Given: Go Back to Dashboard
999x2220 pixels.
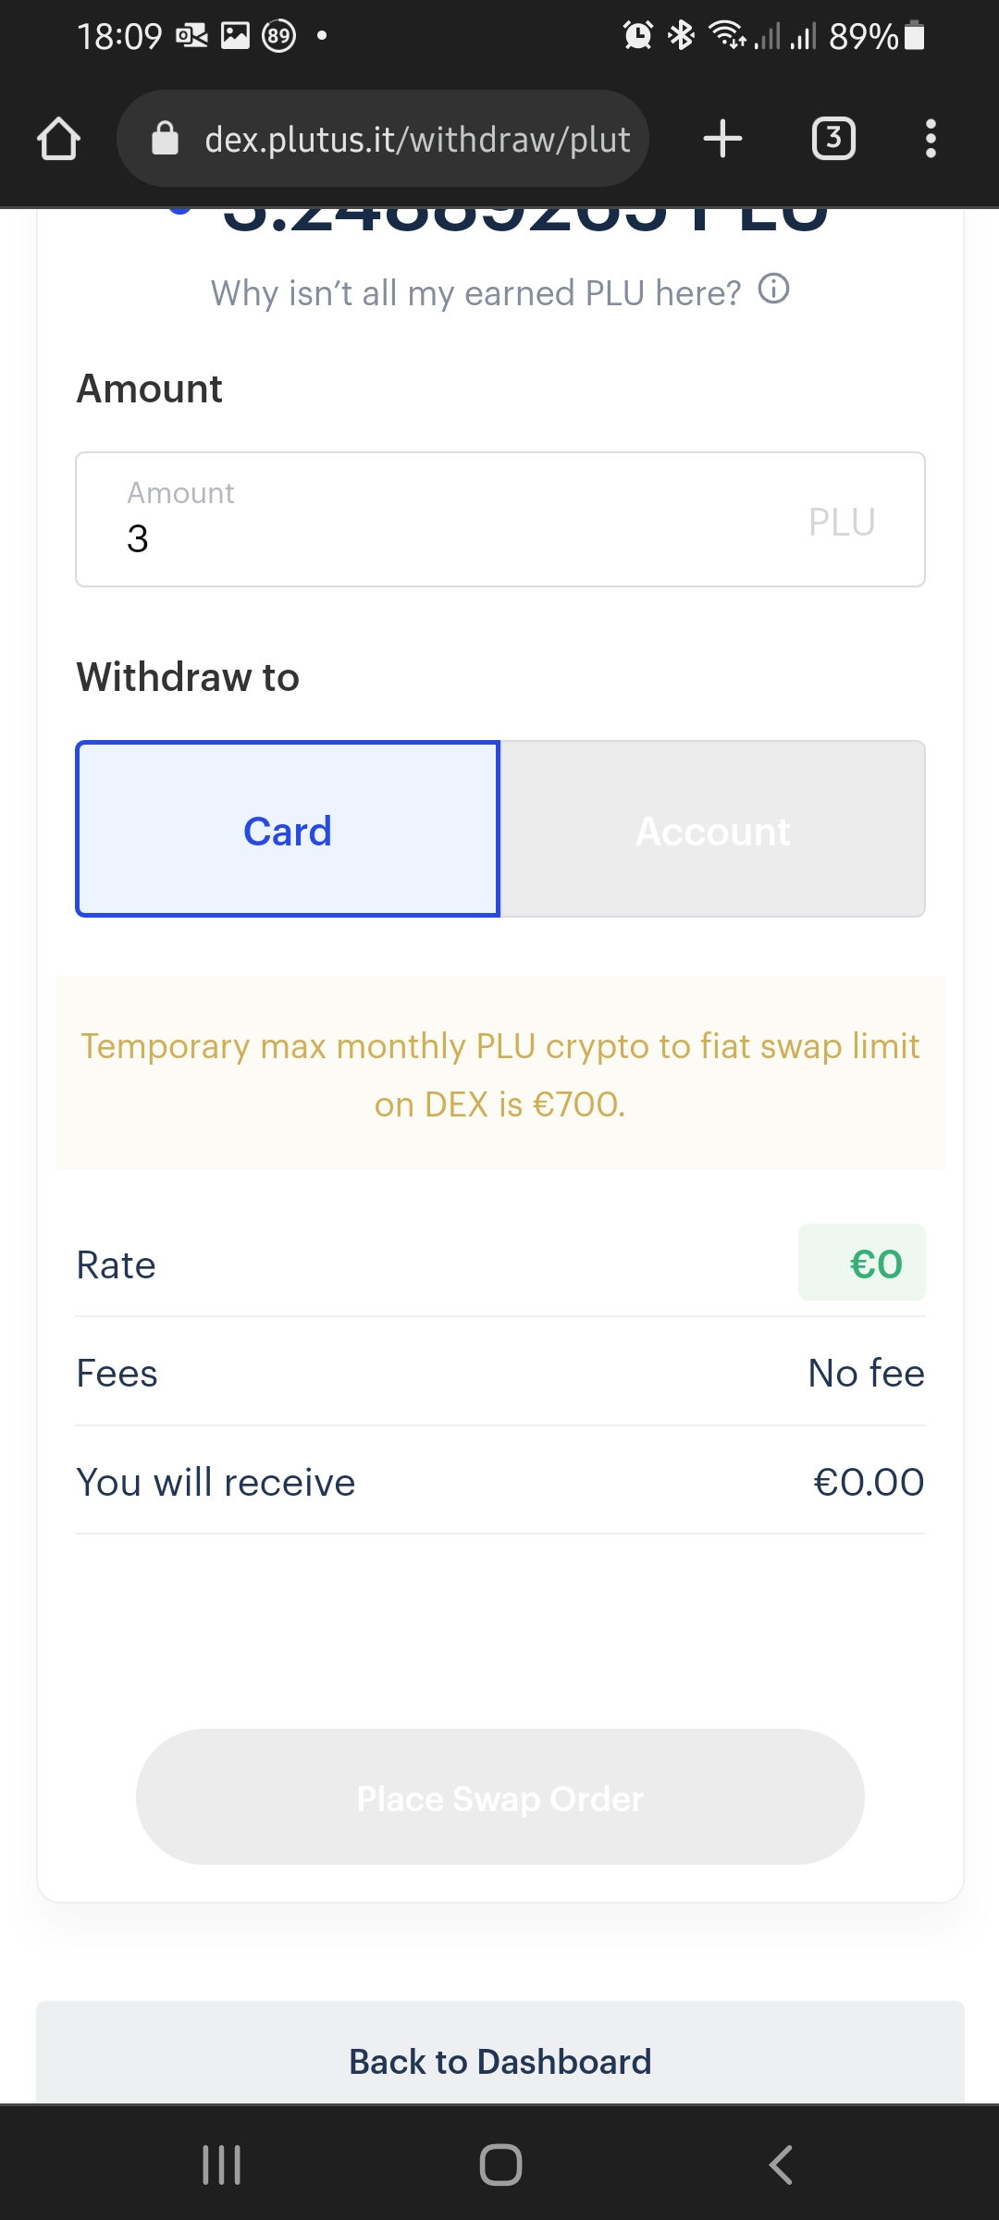Looking at the screenshot, I should point(499,2061).
